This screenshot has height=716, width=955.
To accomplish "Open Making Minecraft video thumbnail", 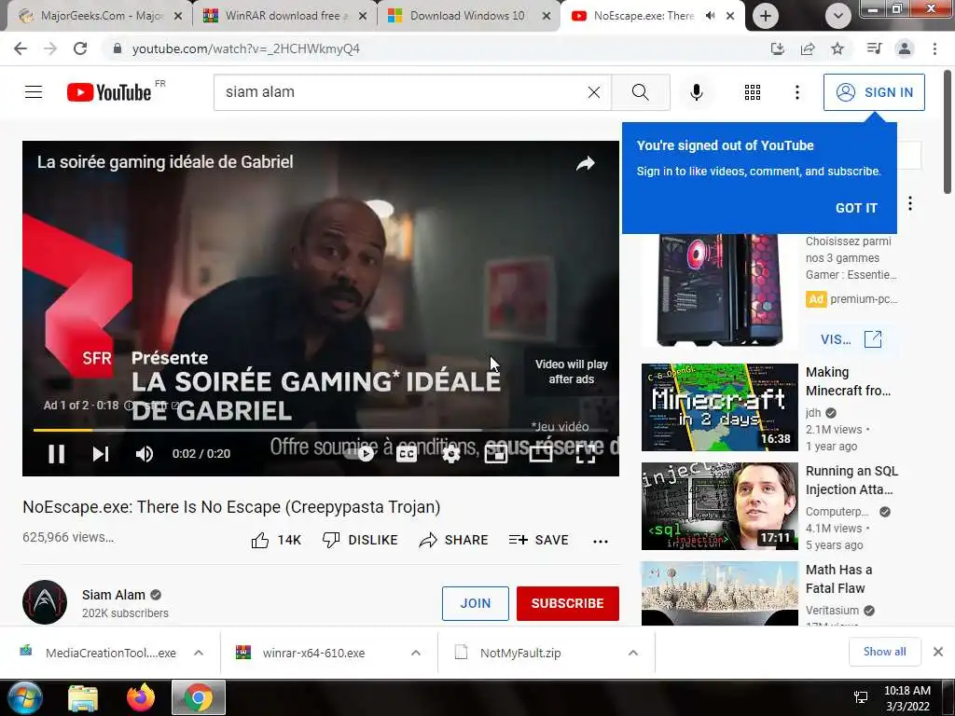I will [719, 407].
